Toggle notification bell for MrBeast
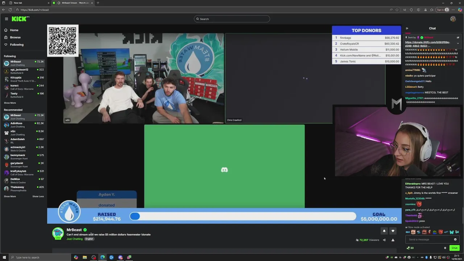 pyautogui.click(x=384, y=231)
